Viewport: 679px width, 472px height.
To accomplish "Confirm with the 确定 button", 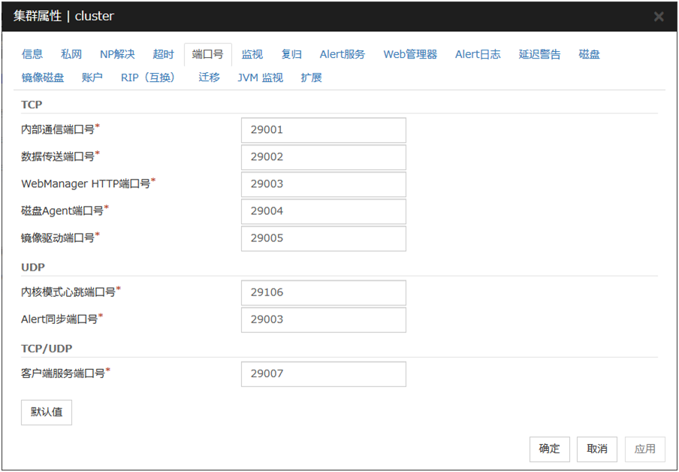I will pyautogui.click(x=549, y=449).
